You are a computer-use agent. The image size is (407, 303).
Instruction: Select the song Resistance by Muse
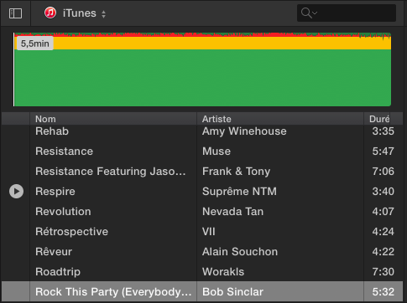click(x=64, y=151)
